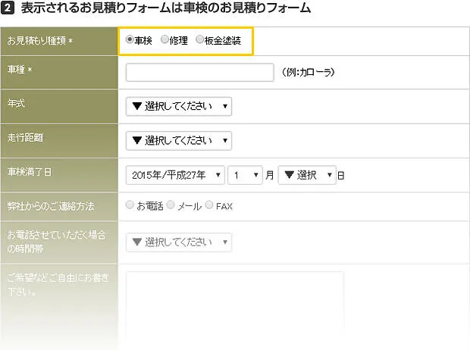Image resolution: width=470 pixels, height=350 pixels.
Task: Click the 車種 row label
Action: coord(20,70)
